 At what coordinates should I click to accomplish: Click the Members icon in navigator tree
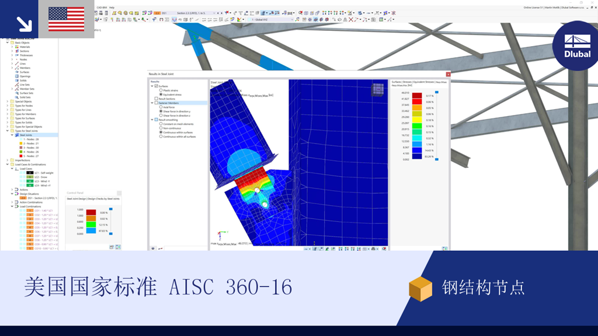17,68
